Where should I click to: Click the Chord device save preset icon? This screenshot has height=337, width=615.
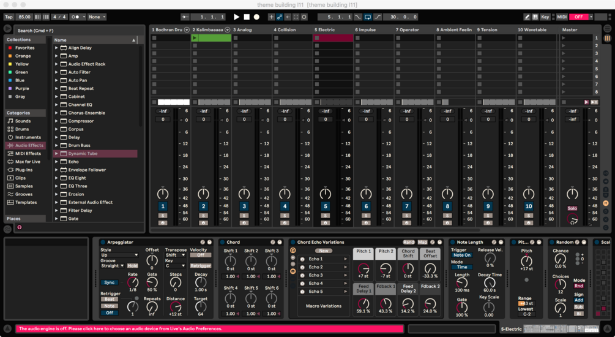(280, 243)
